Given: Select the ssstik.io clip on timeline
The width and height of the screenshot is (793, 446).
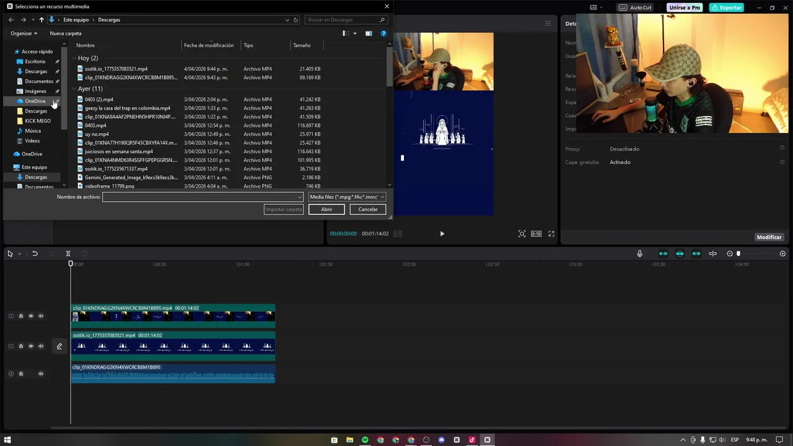Looking at the screenshot, I should (173, 346).
